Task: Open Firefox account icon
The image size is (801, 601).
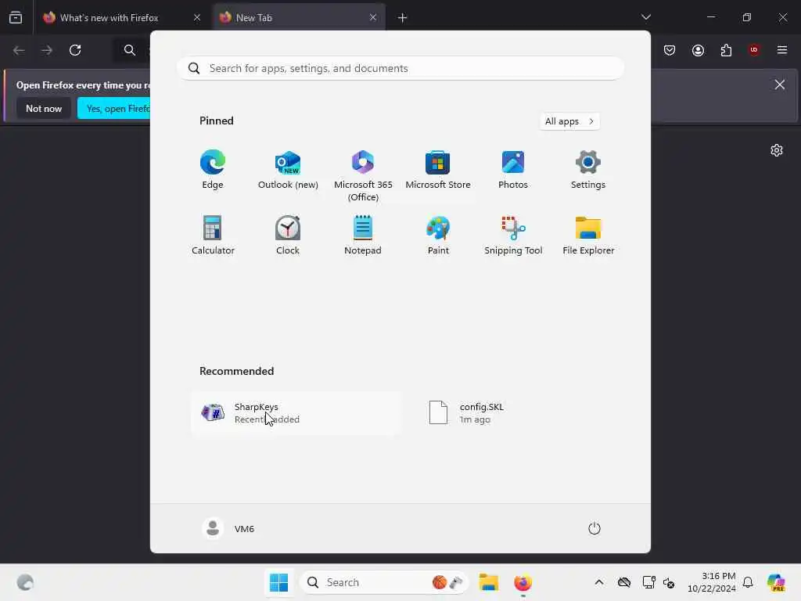Action: coord(698,50)
